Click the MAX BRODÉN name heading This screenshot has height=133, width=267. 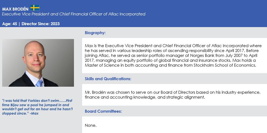point(15,9)
